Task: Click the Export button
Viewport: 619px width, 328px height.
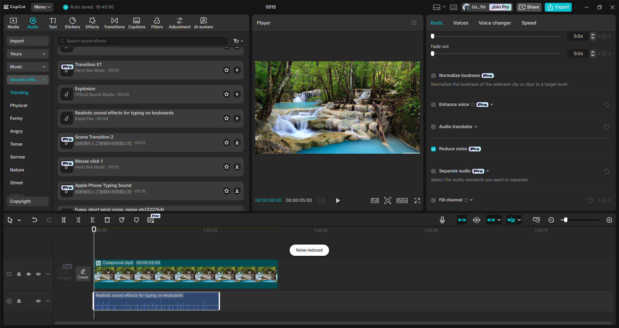Action: tap(558, 7)
